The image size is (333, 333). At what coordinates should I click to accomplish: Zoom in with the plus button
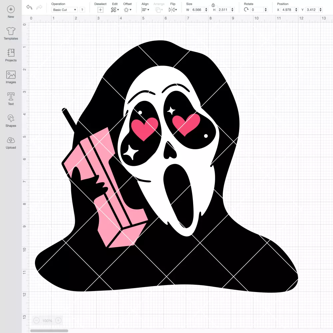point(58,320)
